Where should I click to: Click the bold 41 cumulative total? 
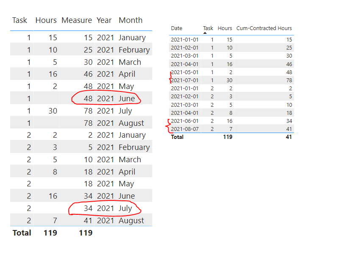[x=289, y=137]
